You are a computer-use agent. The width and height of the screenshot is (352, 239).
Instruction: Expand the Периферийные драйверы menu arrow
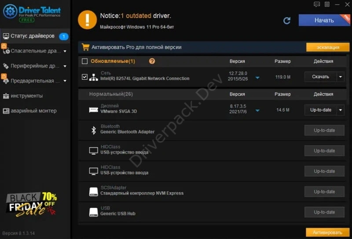tap(65, 66)
